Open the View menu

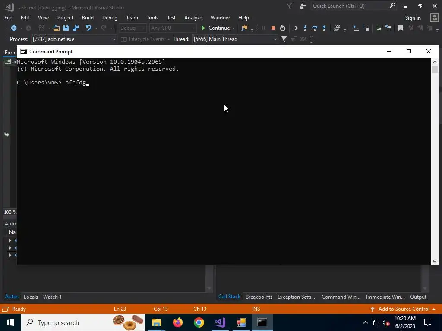click(x=43, y=17)
